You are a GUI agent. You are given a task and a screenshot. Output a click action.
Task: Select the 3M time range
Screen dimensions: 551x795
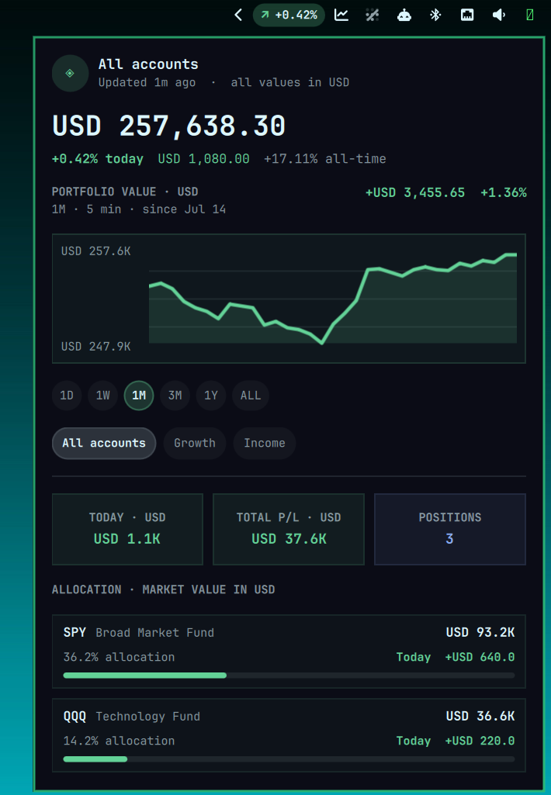tap(175, 396)
